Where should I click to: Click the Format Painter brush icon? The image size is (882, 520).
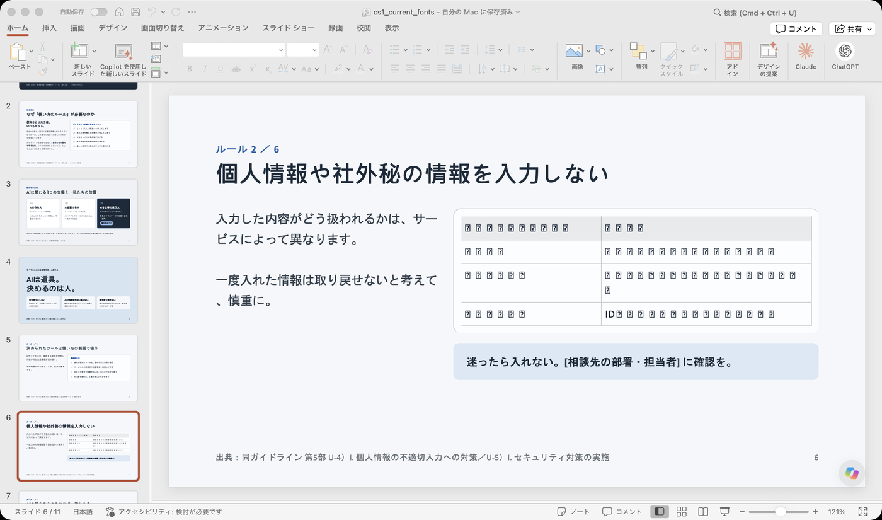coord(43,72)
